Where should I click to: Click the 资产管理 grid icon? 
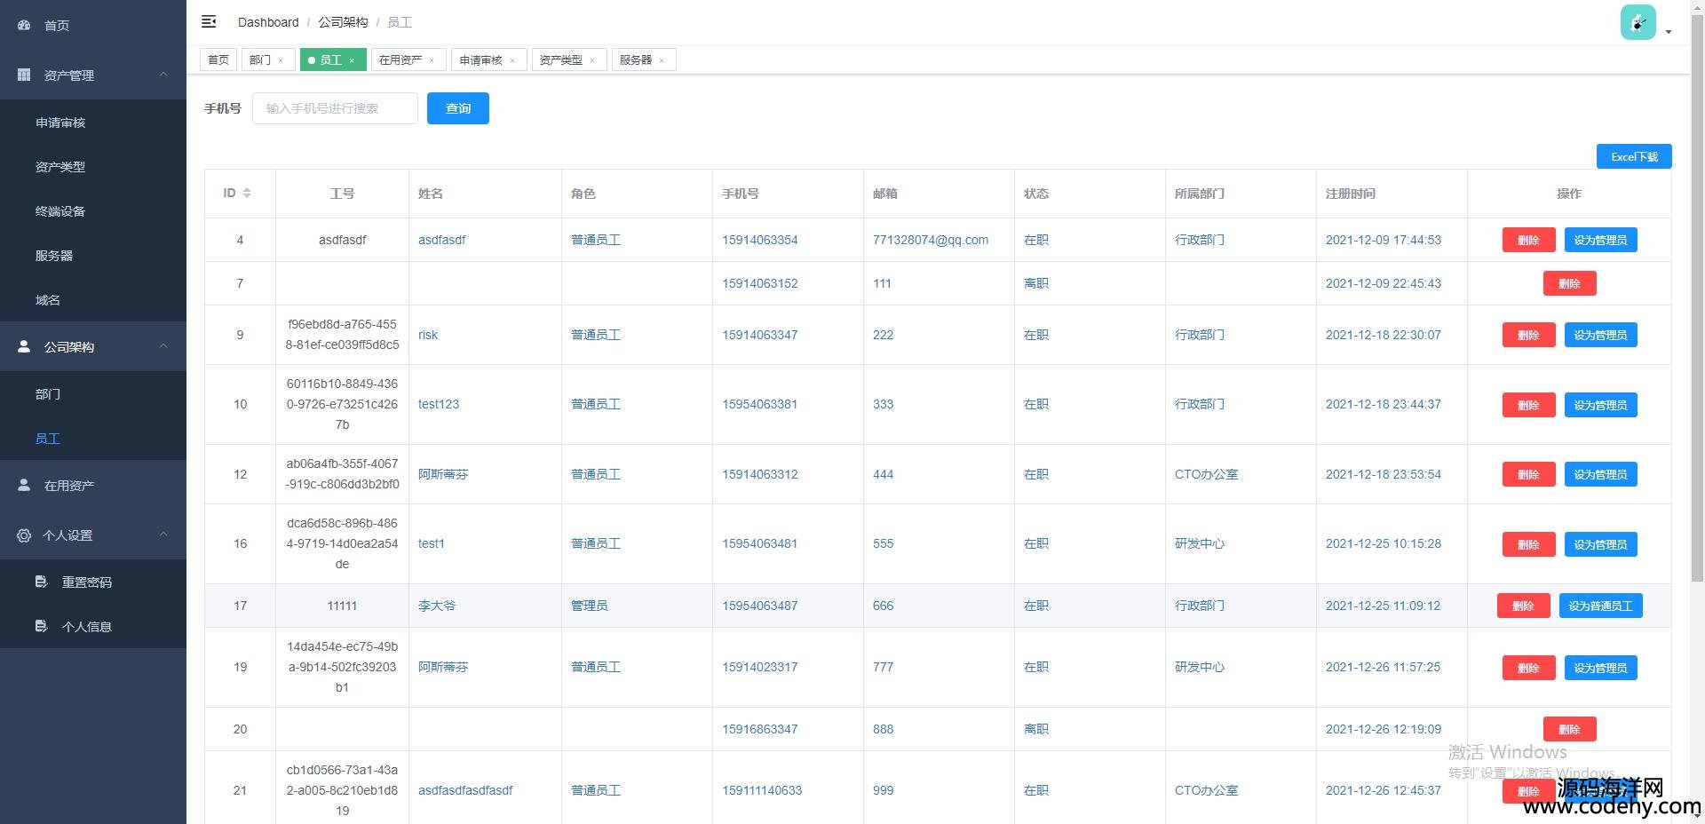click(x=24, y=75)
